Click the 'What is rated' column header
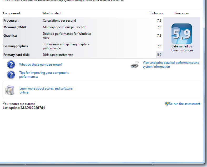 point(51,13)
